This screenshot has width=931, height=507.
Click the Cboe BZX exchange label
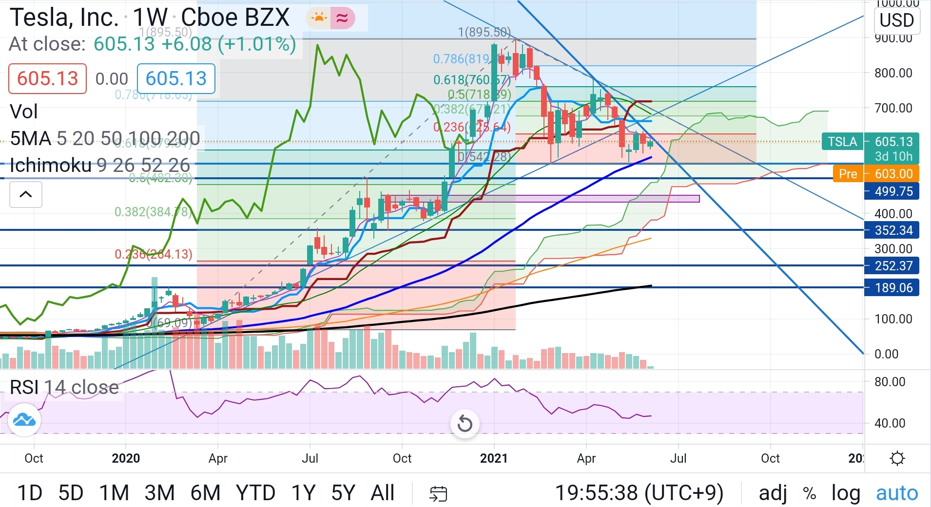[x=235, y=18]
